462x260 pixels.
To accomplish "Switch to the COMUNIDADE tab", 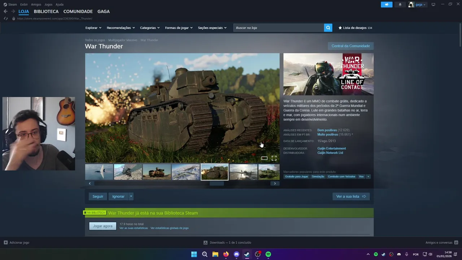I will [78, 12].
